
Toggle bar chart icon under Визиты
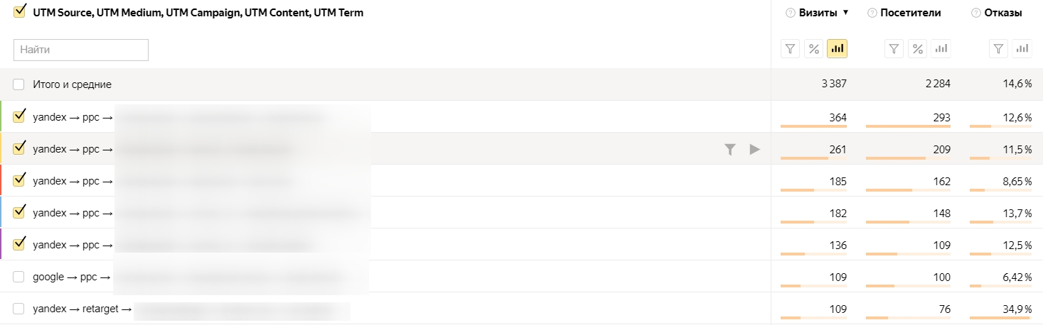click(838, 49)
